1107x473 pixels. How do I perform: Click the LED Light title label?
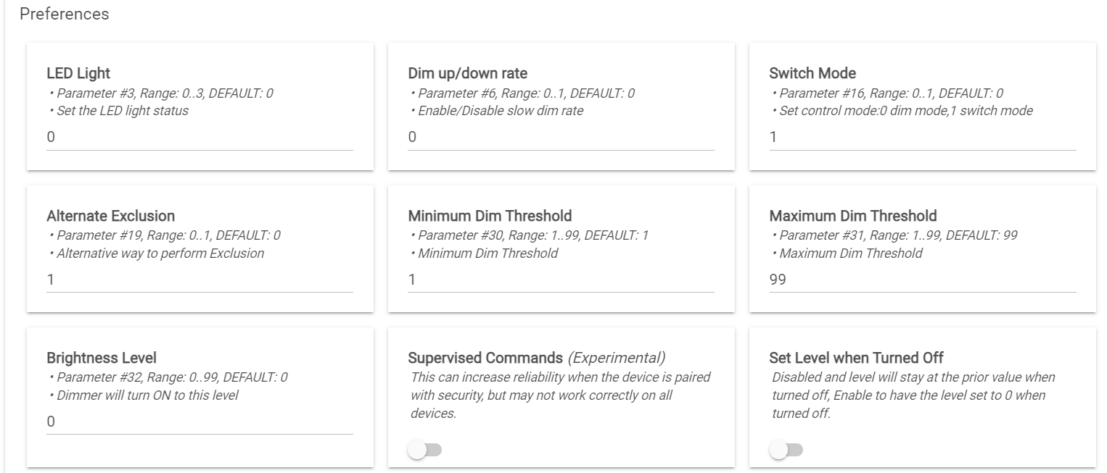coord(78,73)
